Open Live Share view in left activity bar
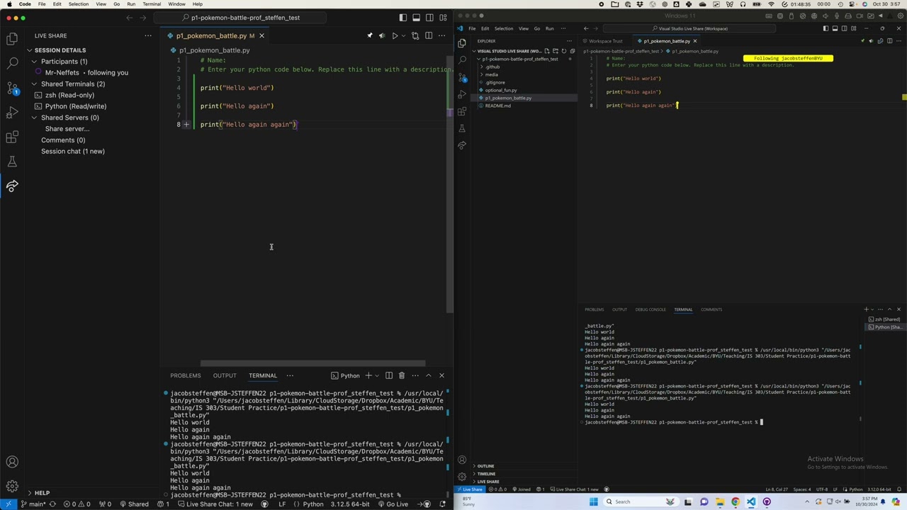Image resolution: width=907 pixels, height=510 pixels. [x=12, y=186]
